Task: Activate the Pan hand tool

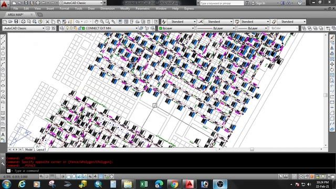Action: tap(97, 22)
